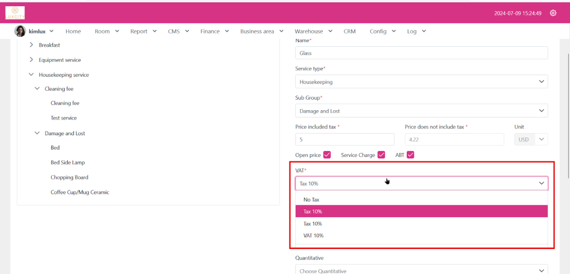Screen dimensions: 570x274
Task: Click the Name input field
Action: (421, 53)
